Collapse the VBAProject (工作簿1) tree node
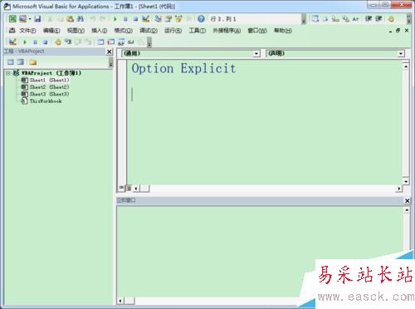The height and width of the screenshot is (309, 415). tap(8, 73)
